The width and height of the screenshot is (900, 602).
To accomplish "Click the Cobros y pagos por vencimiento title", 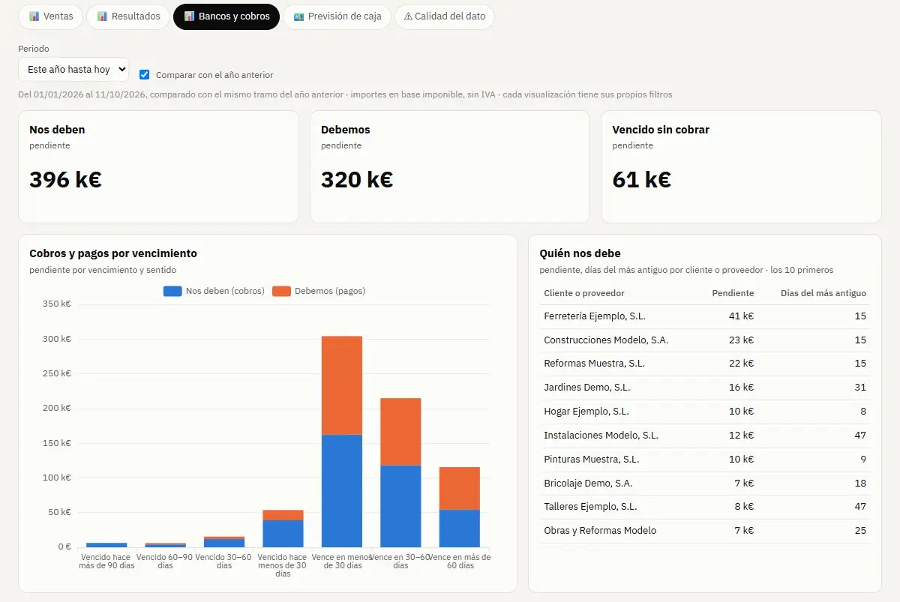I will 113,254.
